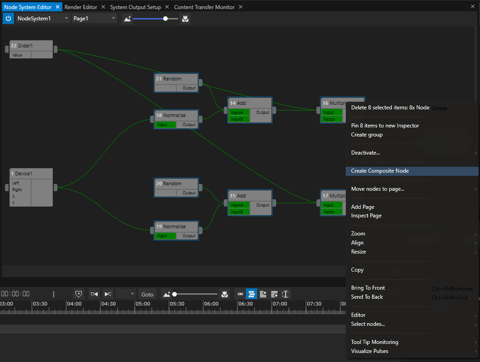
Task: Expand the empty dropdown left of the Goto button
Action: (x=126, y=294)
